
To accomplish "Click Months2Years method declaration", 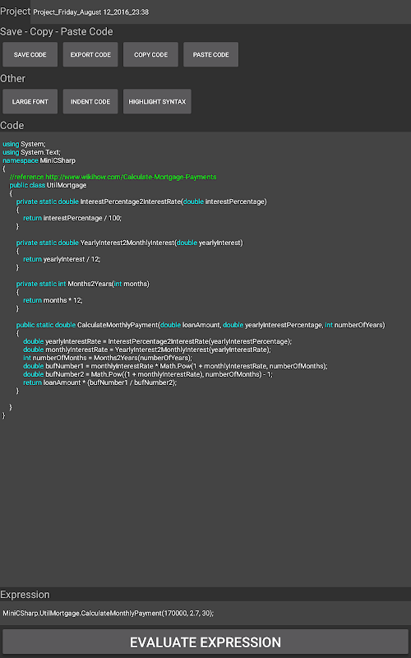I will 83,284.
